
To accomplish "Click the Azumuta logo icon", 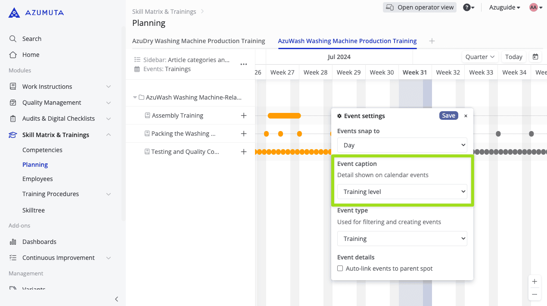I will [14, 13].
